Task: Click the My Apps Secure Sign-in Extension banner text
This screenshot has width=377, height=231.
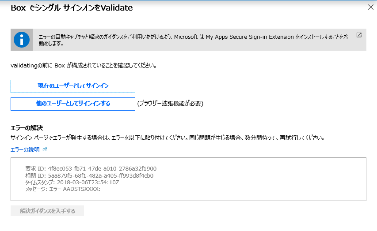Action: (x=193, y=40)
